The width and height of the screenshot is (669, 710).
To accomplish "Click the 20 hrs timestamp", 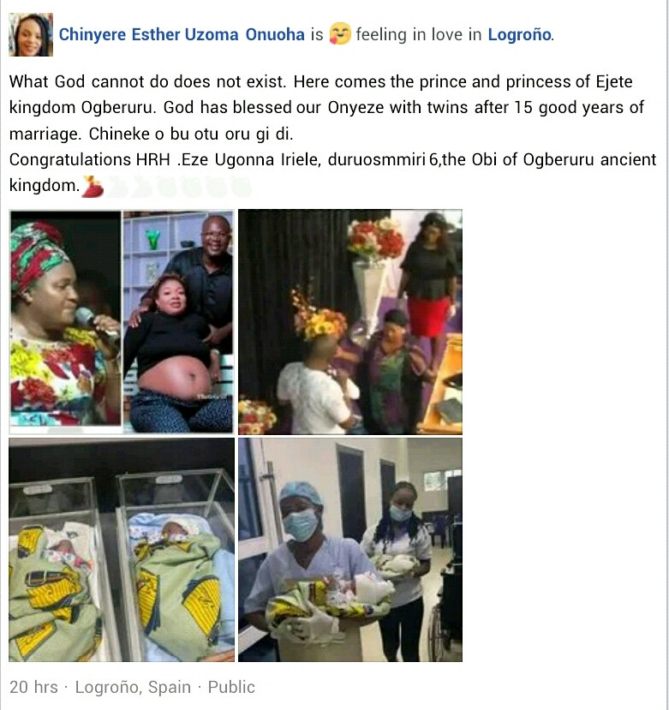I will click(x=33, y=687).
